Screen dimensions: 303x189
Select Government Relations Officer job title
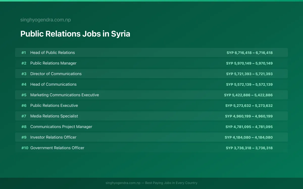tap(57, 148)
